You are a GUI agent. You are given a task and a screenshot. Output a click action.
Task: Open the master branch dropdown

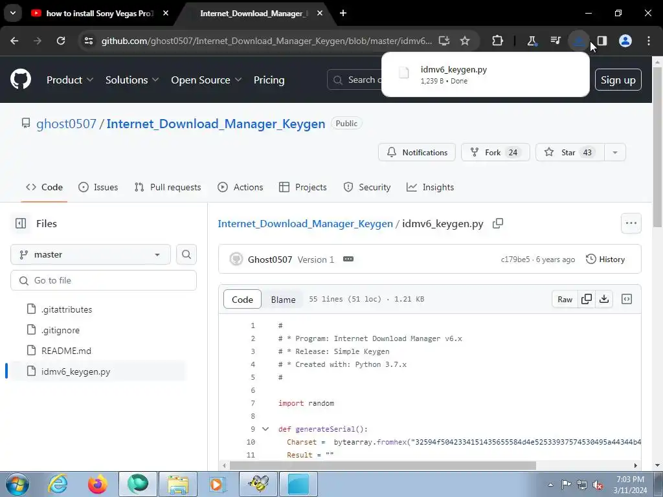coord(91,254)
